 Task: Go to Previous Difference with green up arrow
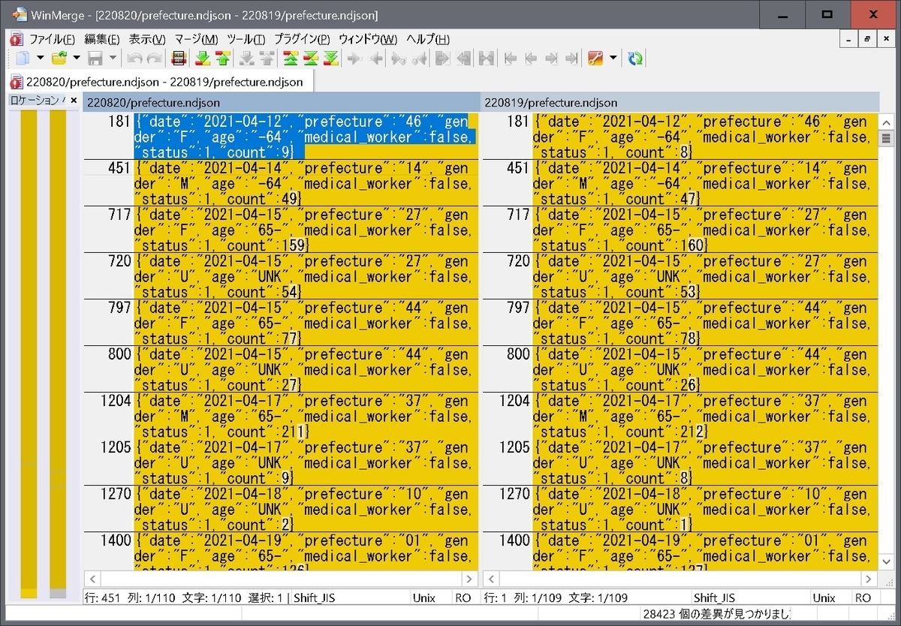point(223,58)
